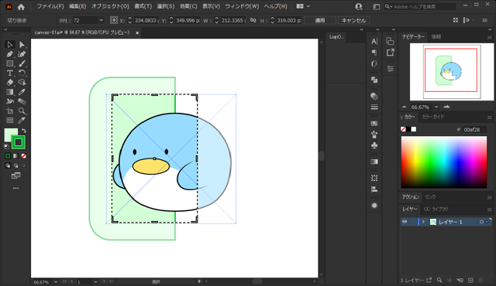Swap fill and stroke colors arrow
Image resolution: width=496 pixels, height=286 pixels.
coord(24,131)
